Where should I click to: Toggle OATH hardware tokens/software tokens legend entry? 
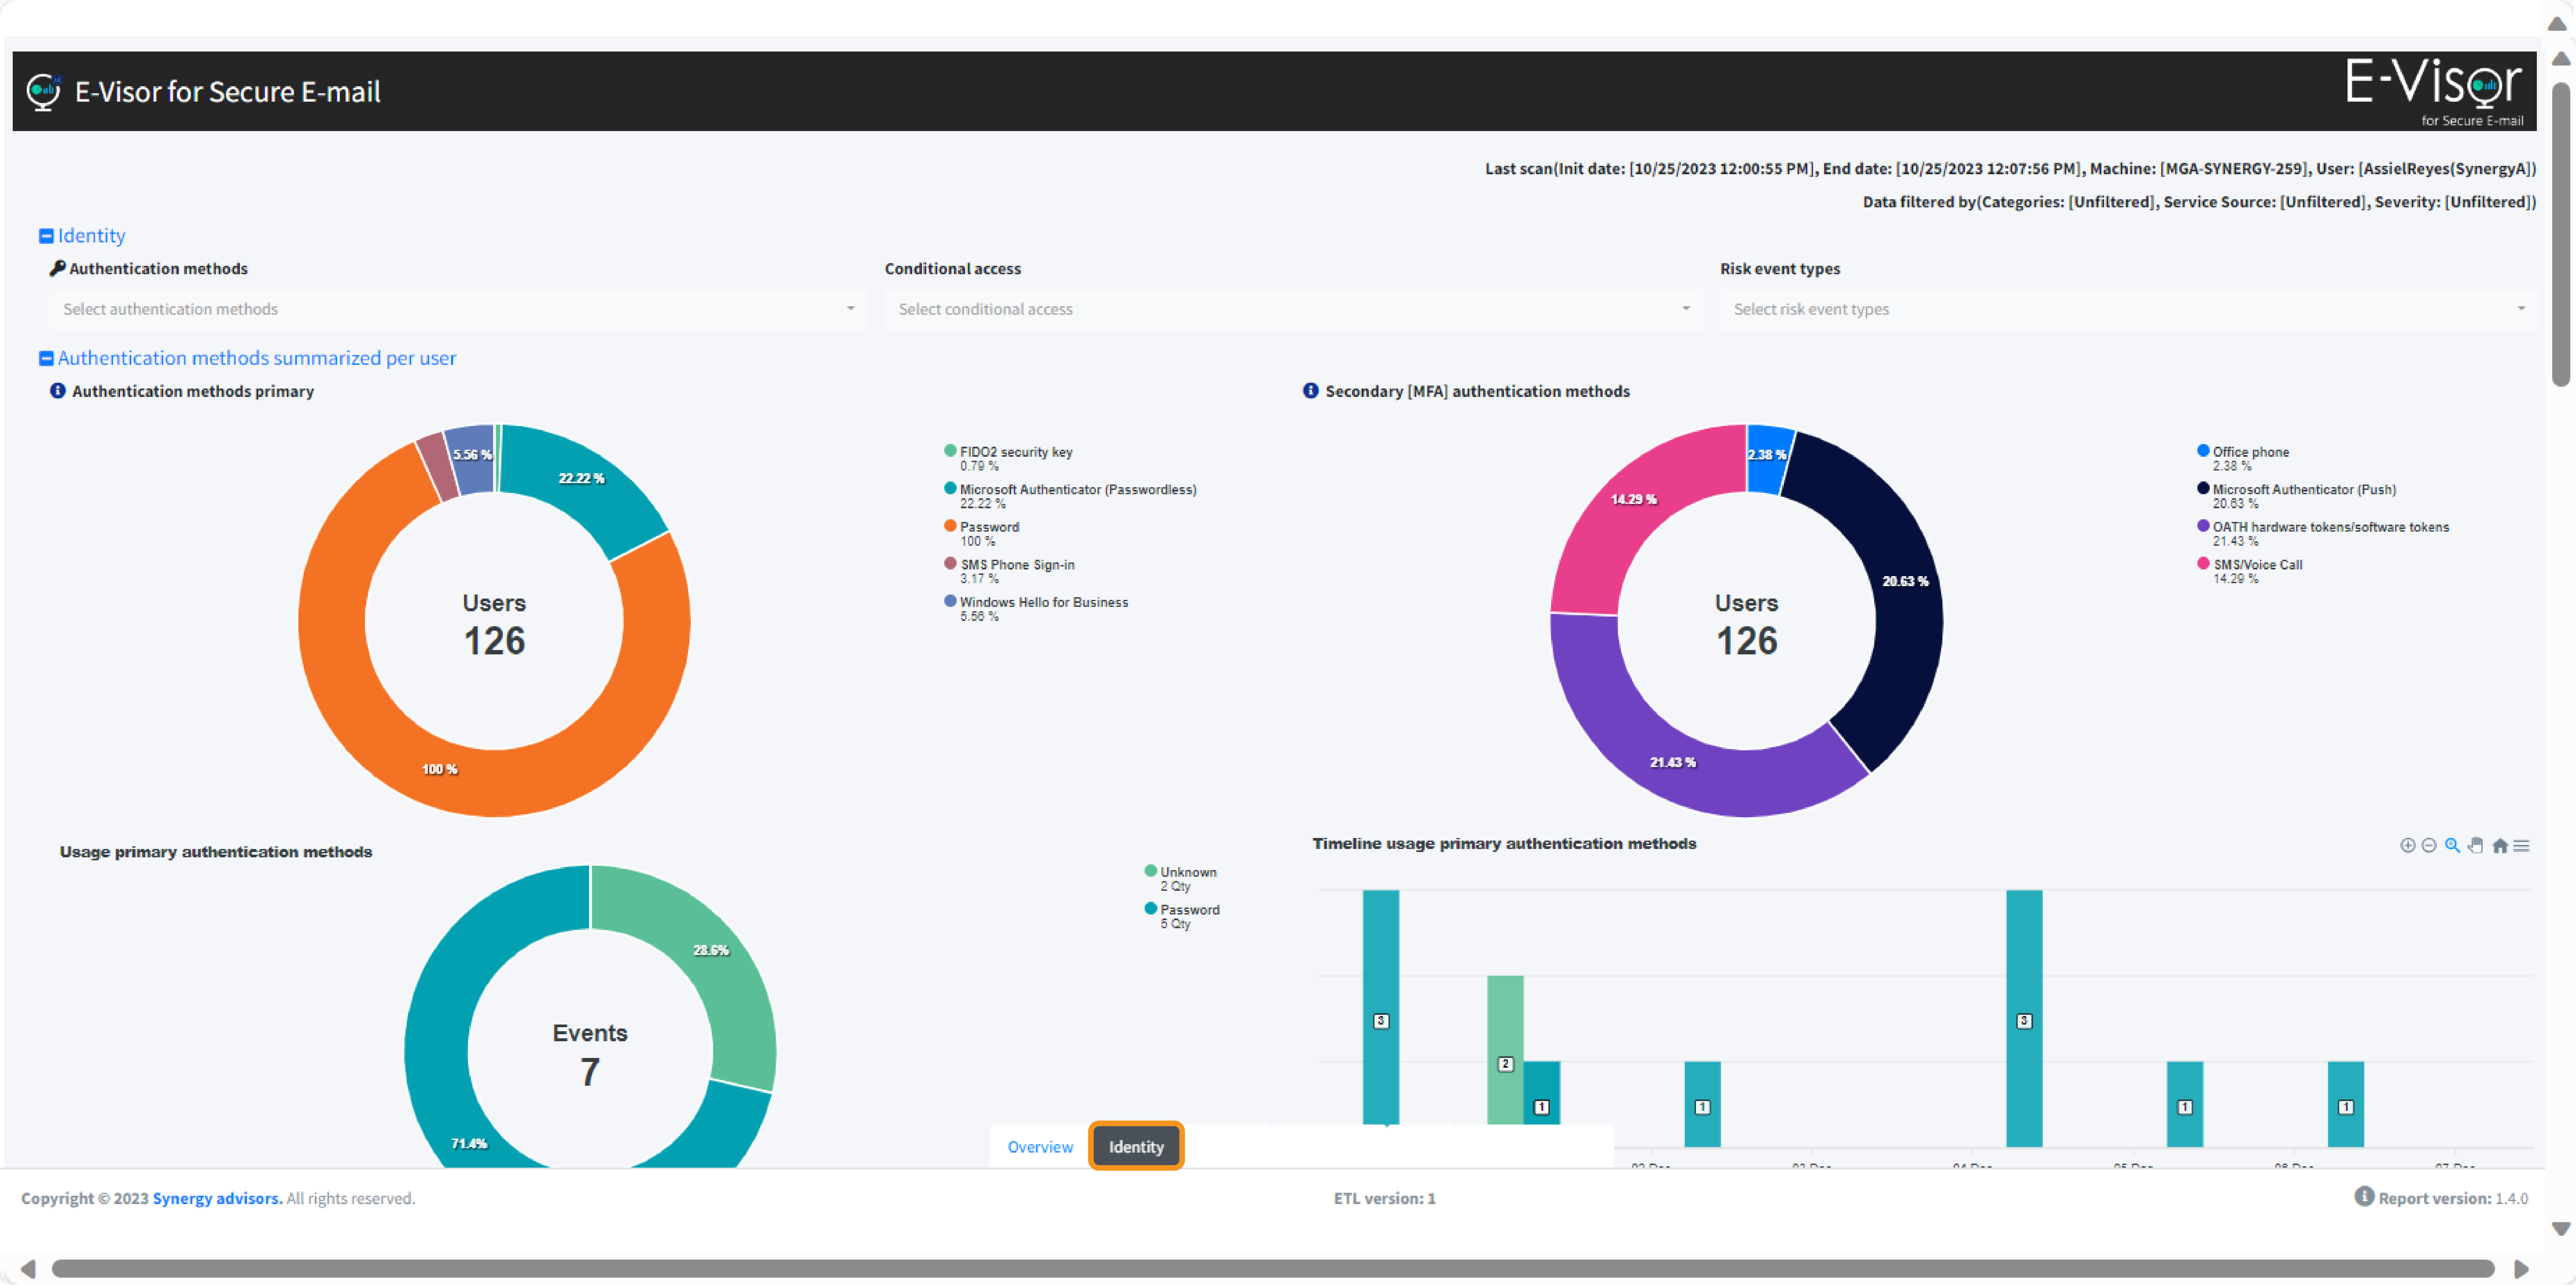tap(2323, 533)
